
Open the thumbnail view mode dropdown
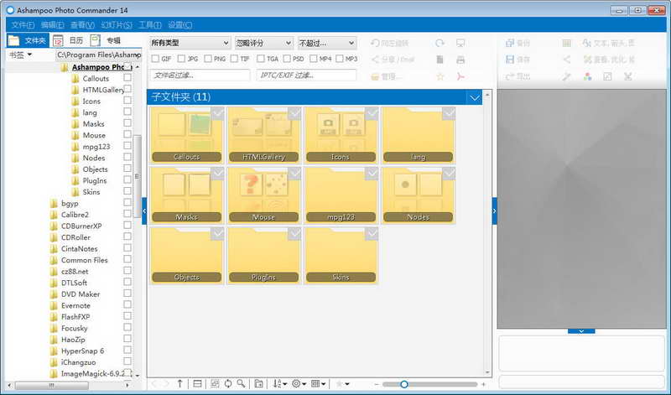pyautogui.click(x=318, y=384)
